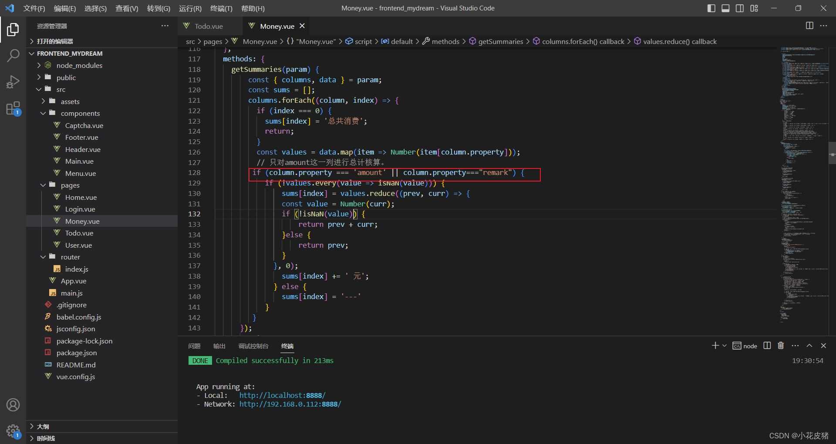Expand the 时间线 timeline section
This screenshot has height=444, width=836.
102,438
